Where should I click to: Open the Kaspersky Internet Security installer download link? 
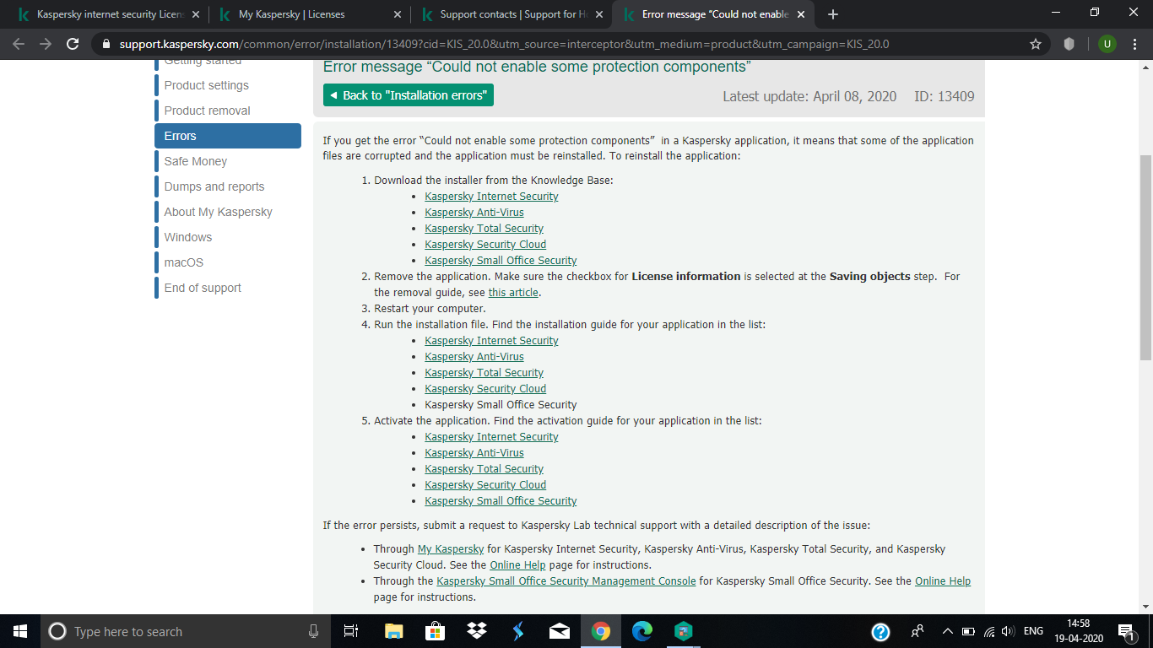[x=491, y=197]
